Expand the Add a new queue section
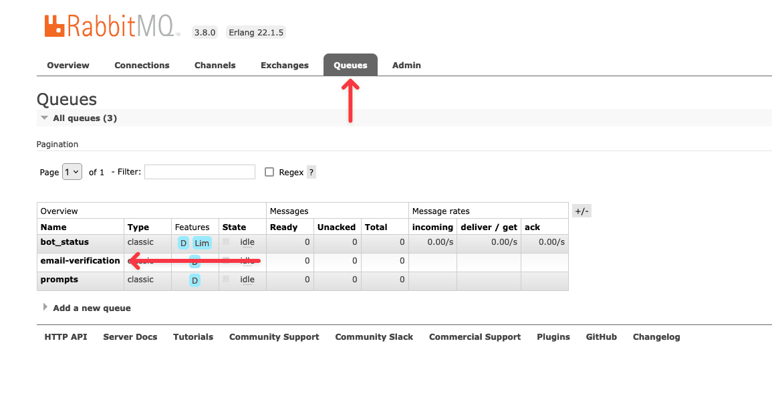772x402 pixels. (x=92, y=308)
